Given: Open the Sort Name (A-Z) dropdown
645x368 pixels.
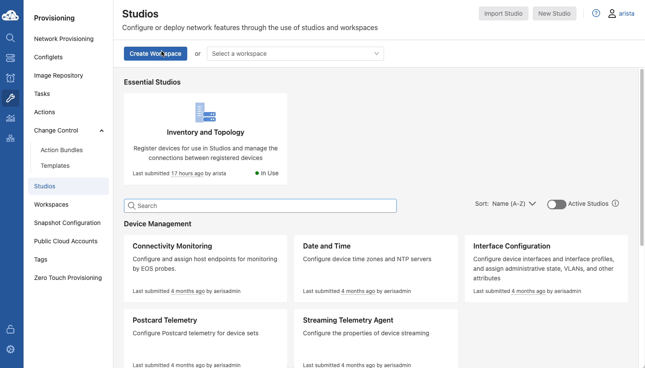Looking at the screenshot, I should point(514,204).
